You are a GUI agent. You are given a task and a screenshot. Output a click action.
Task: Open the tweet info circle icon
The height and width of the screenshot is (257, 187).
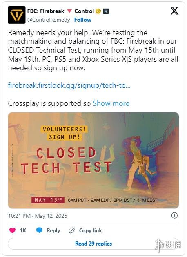[174, 215]
